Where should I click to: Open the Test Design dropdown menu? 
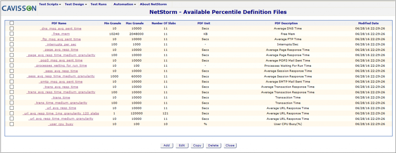76,4
